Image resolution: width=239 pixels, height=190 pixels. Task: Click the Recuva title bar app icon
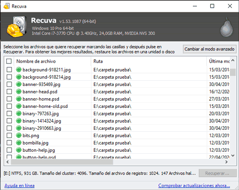(7, 6)
